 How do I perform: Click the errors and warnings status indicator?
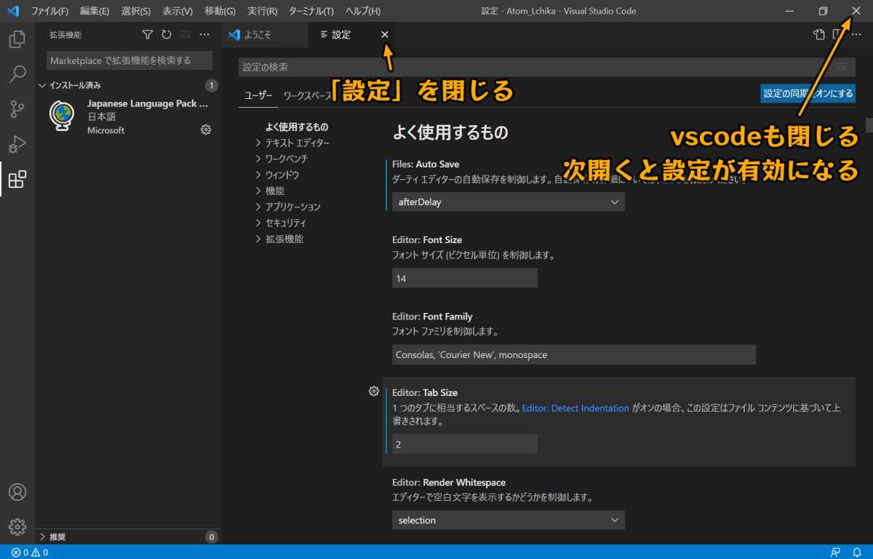pyautogui.click(x=30, y=552)
